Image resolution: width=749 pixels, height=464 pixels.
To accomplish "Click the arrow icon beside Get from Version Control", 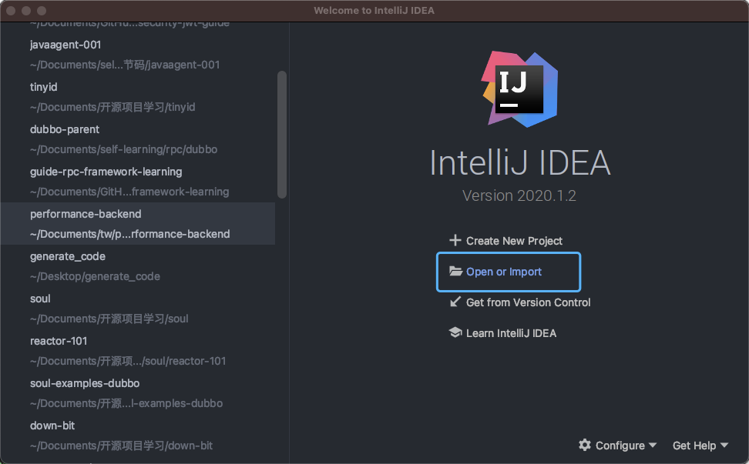I will 455,302.
